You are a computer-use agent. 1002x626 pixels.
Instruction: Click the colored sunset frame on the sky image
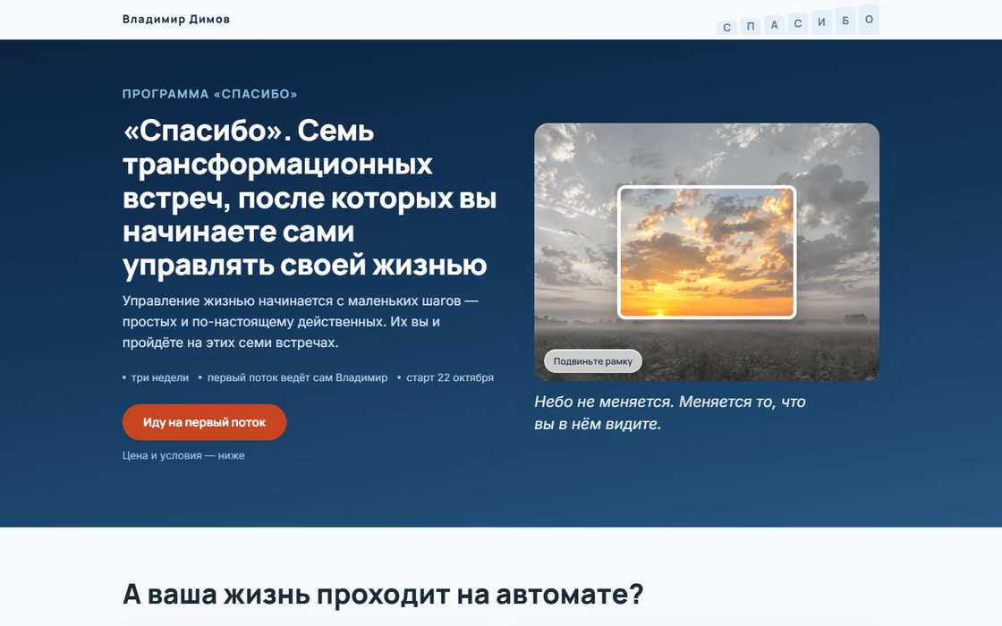707,252
